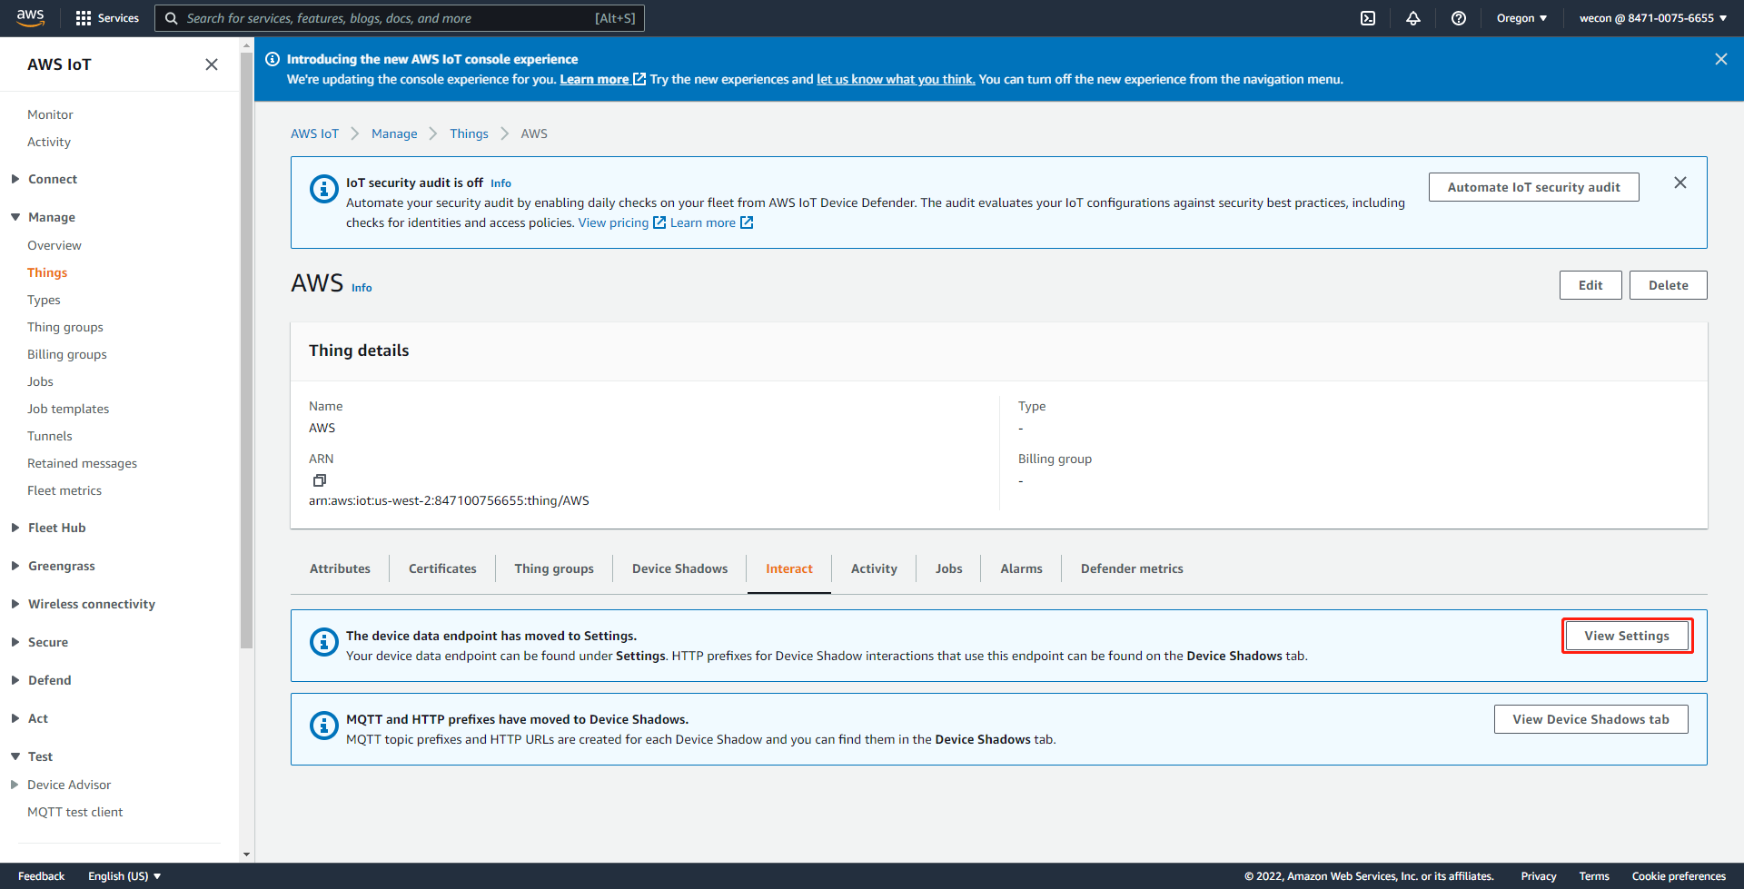
Task: Close the AWS IoT navigation panel
Action: point(212,64)
